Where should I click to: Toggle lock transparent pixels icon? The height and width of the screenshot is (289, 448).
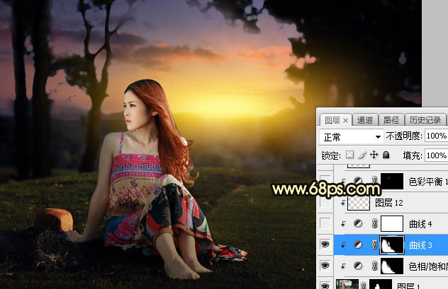coord(349,155)
